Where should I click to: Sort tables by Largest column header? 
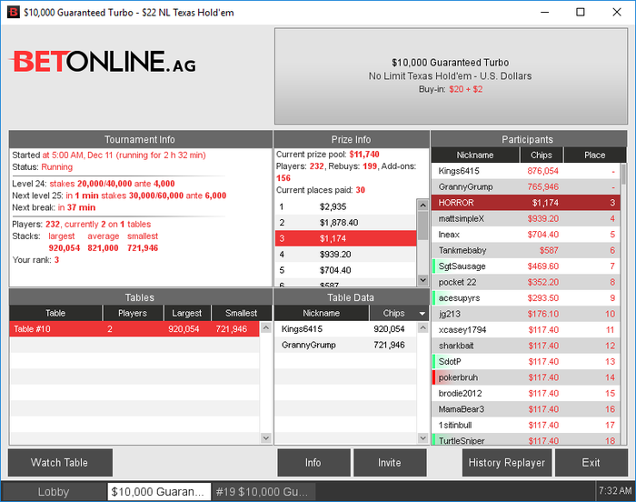pos(187,313)
